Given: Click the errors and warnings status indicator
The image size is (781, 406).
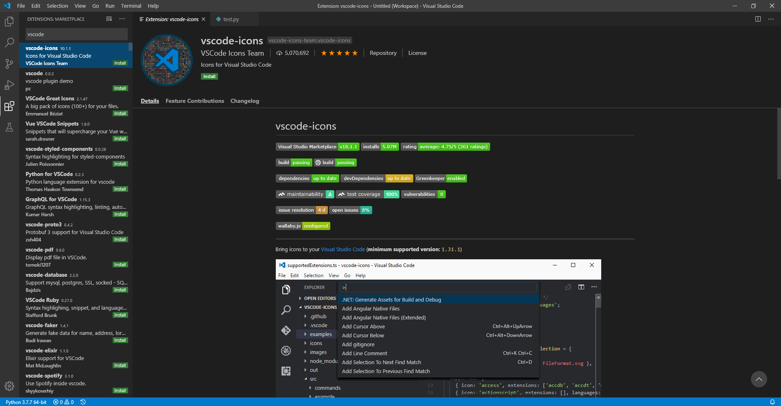Looking at the screenshot, I should click(63, 402).
